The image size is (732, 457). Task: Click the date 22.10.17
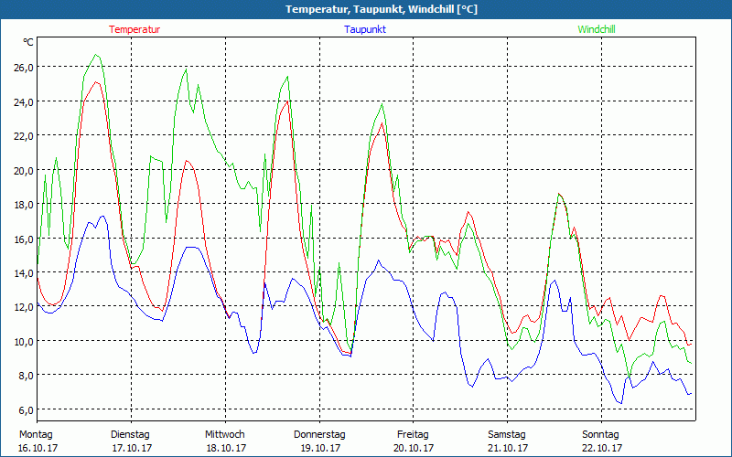[x=603, y=448]
